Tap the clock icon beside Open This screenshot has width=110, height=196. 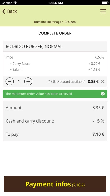[66, 22]
